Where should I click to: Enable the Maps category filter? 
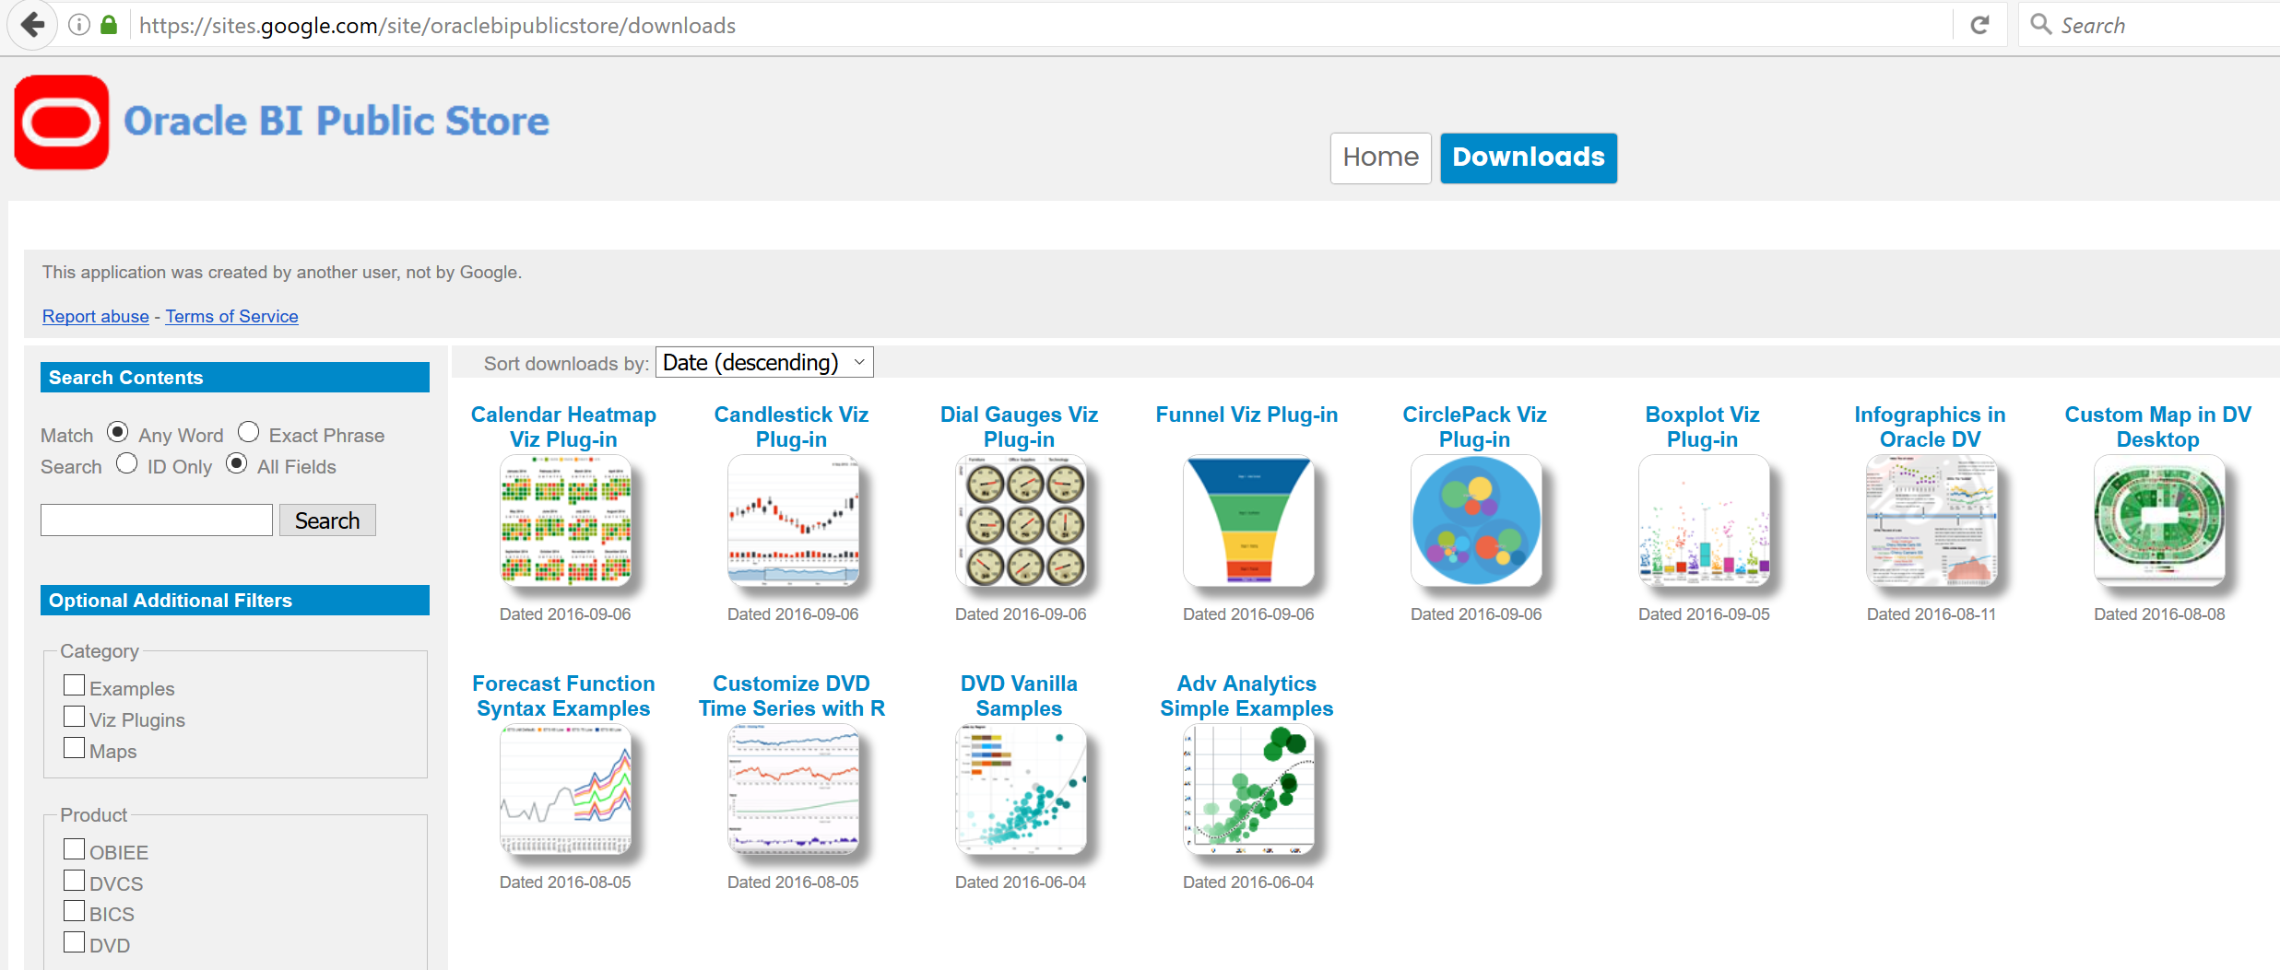(74, 747)
